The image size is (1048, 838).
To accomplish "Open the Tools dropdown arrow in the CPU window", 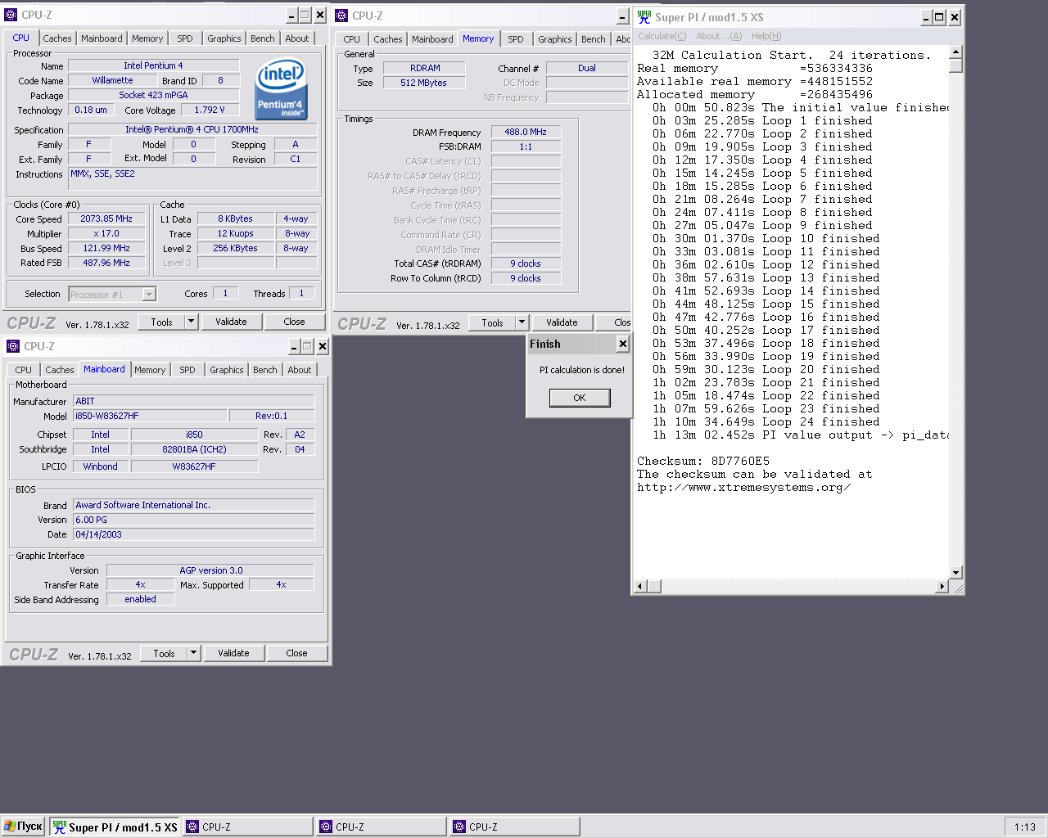I will (191, 322).
